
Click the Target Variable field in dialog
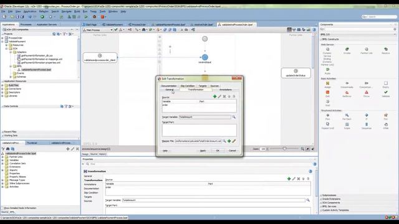click(205, 117)
